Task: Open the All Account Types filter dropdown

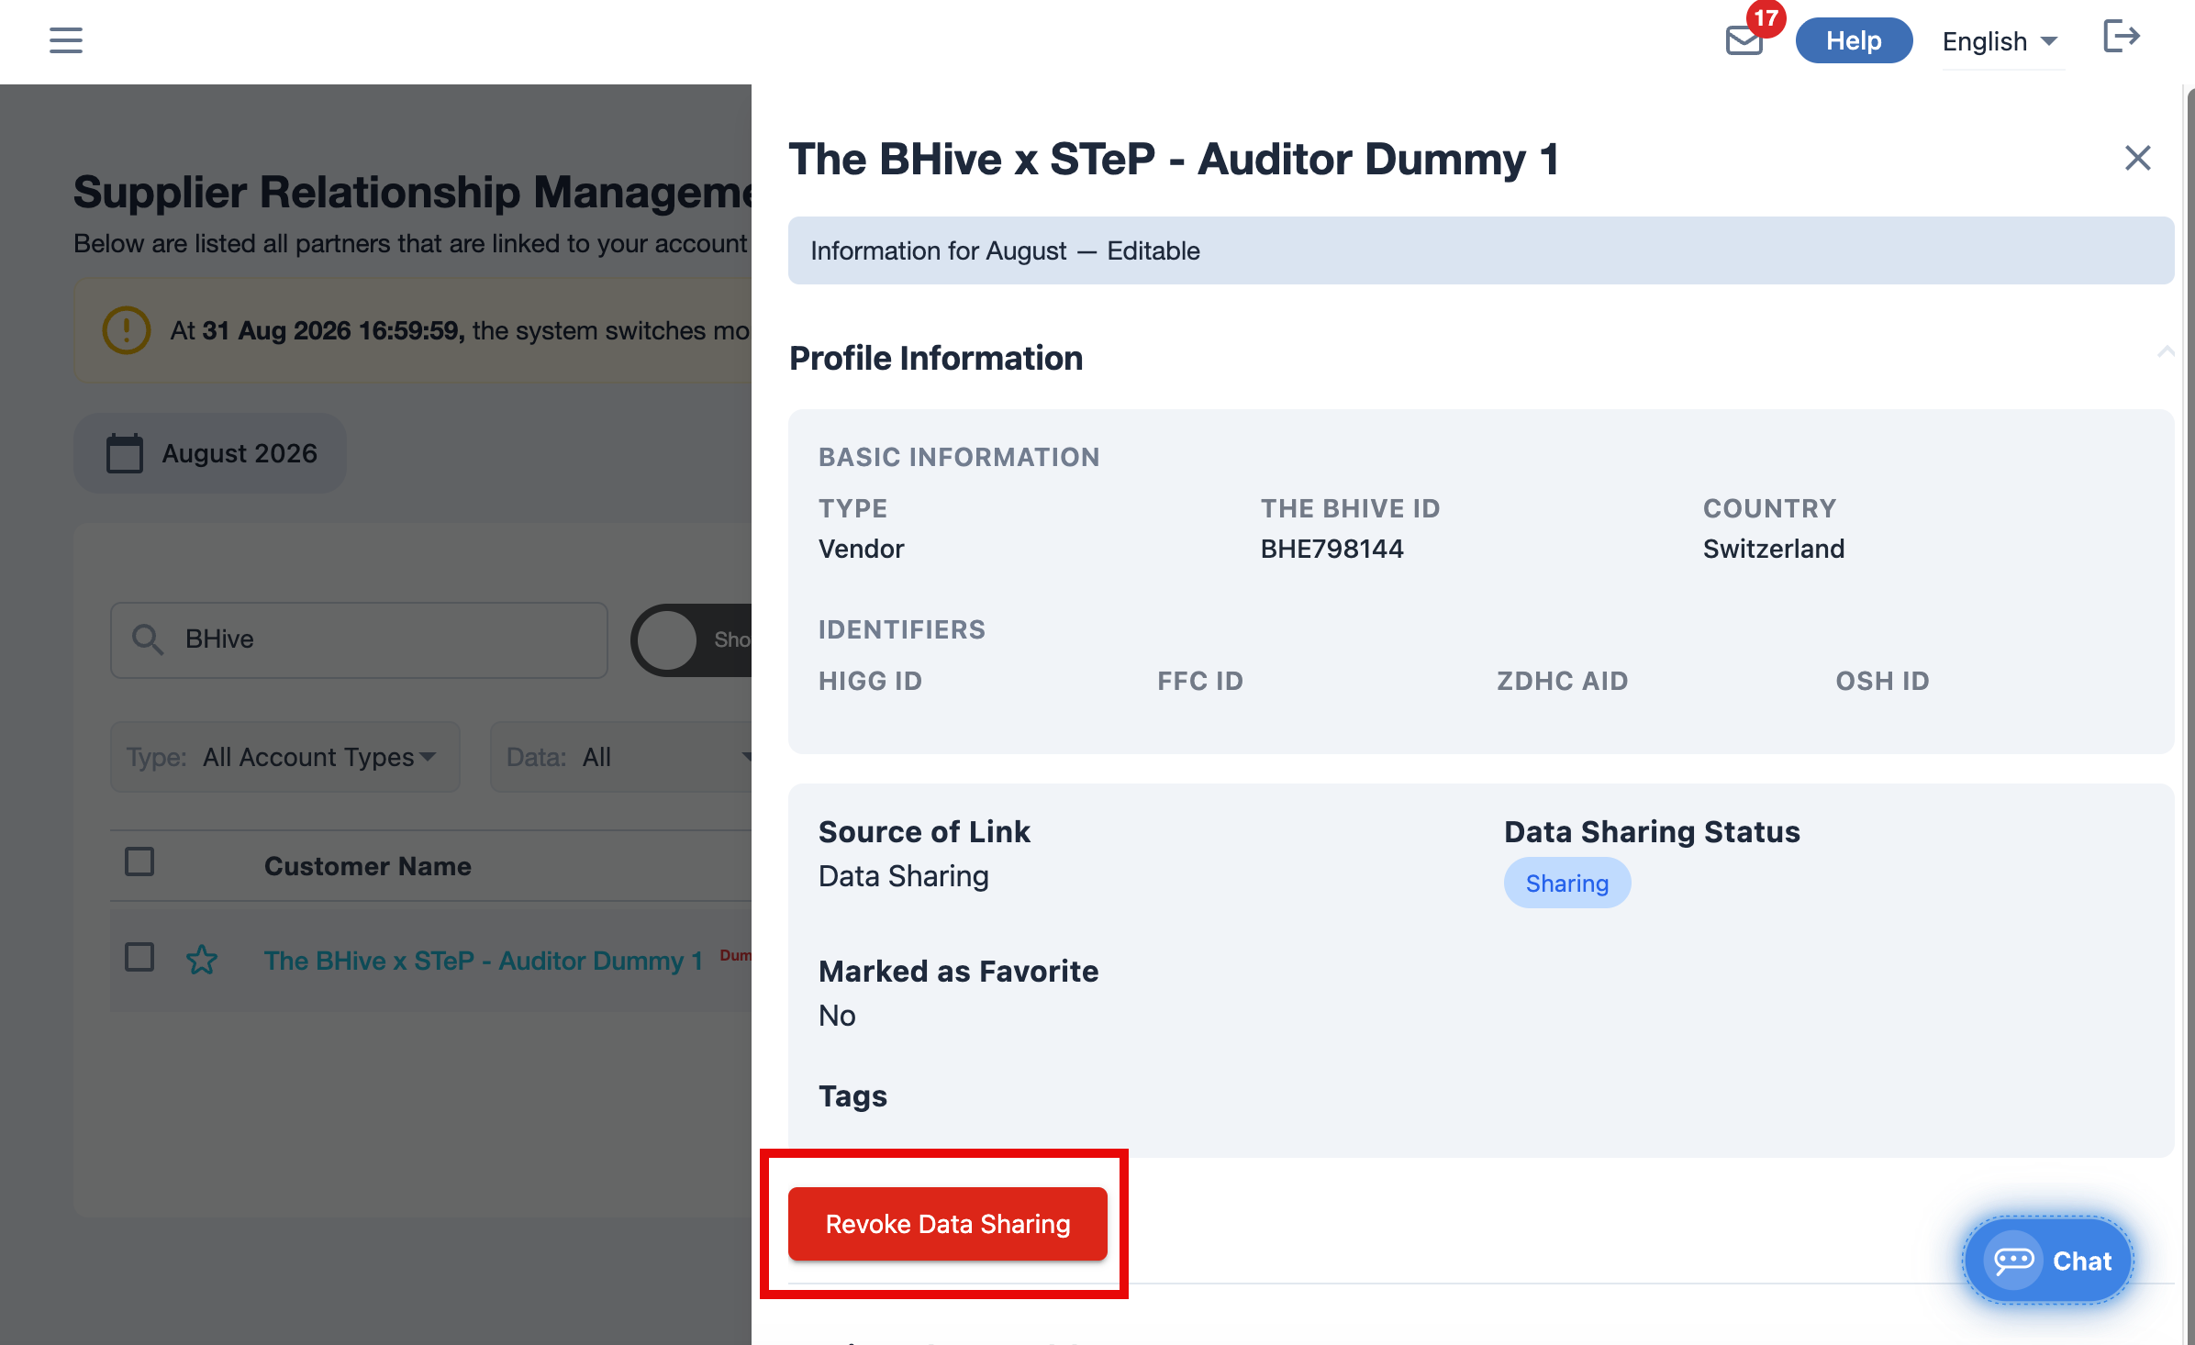Action: 285,757
